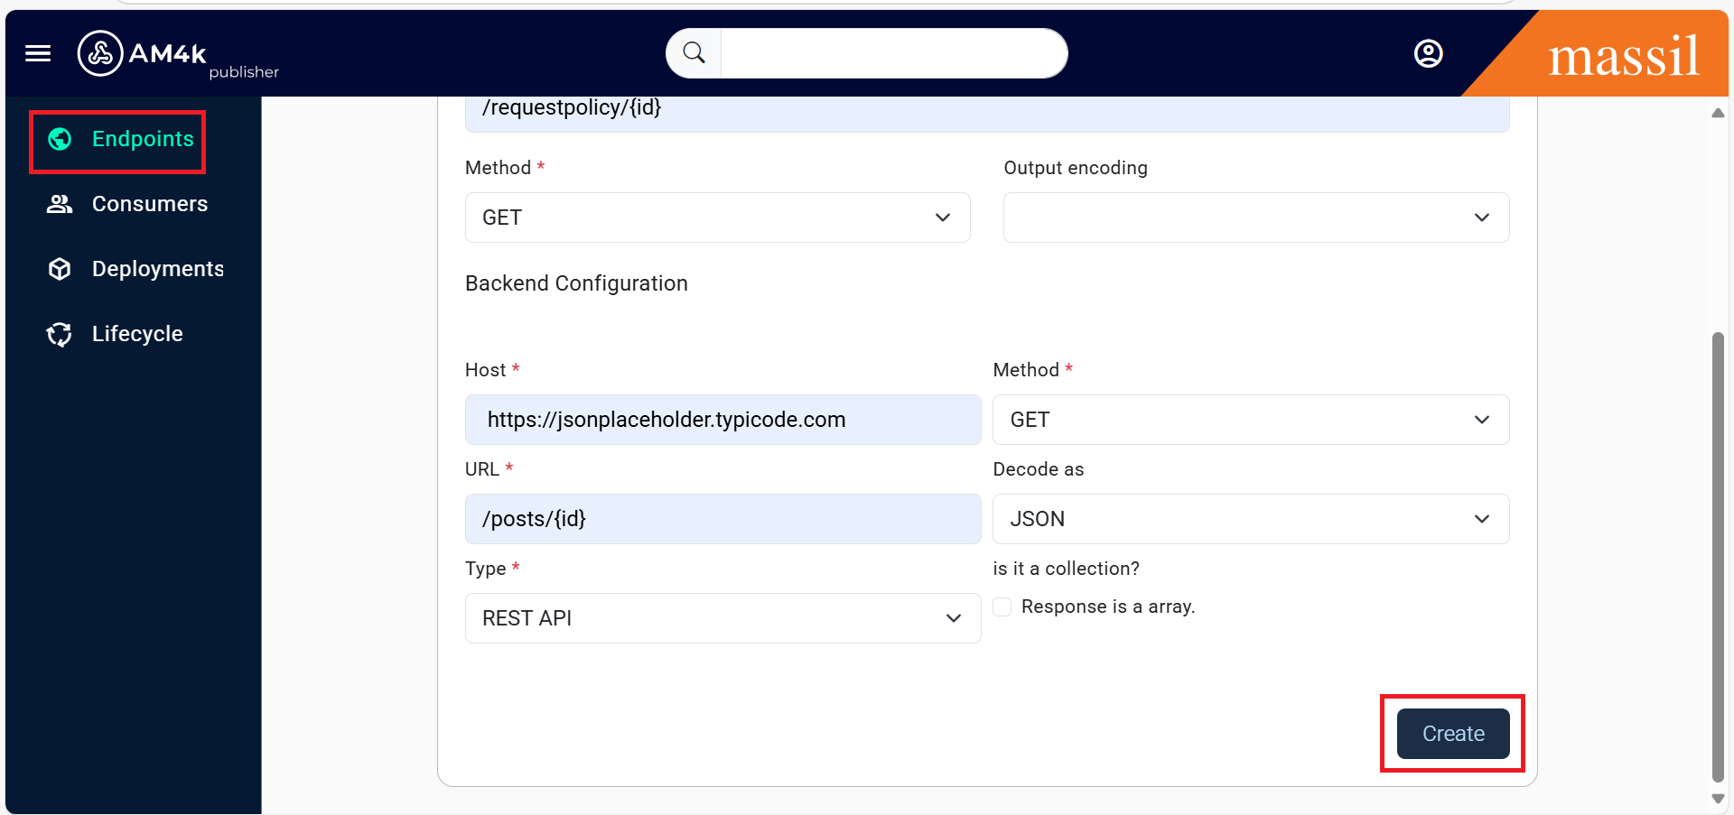Expand the Decode as JSON dropdown
This screenshot has width=1734, height=815.
[1250, 519]
